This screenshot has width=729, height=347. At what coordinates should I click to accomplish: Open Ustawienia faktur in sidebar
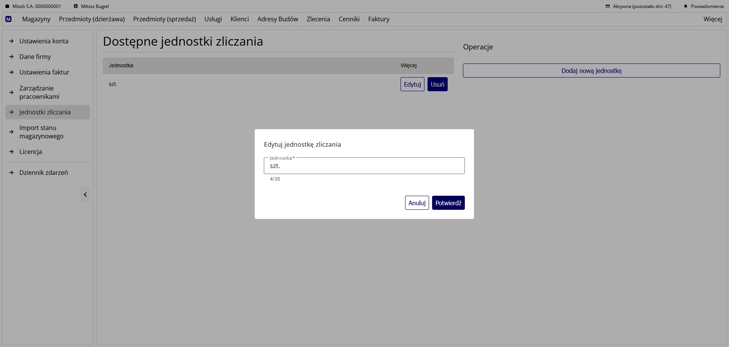[44, 72]
